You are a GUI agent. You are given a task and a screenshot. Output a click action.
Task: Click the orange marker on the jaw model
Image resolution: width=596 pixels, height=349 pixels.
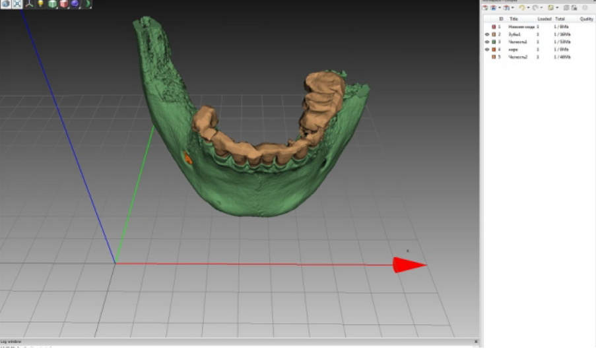tap(187, 158)
